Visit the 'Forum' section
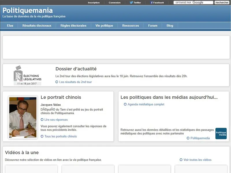The height and width of the screenshot is (173, 231). pos(152,25)
